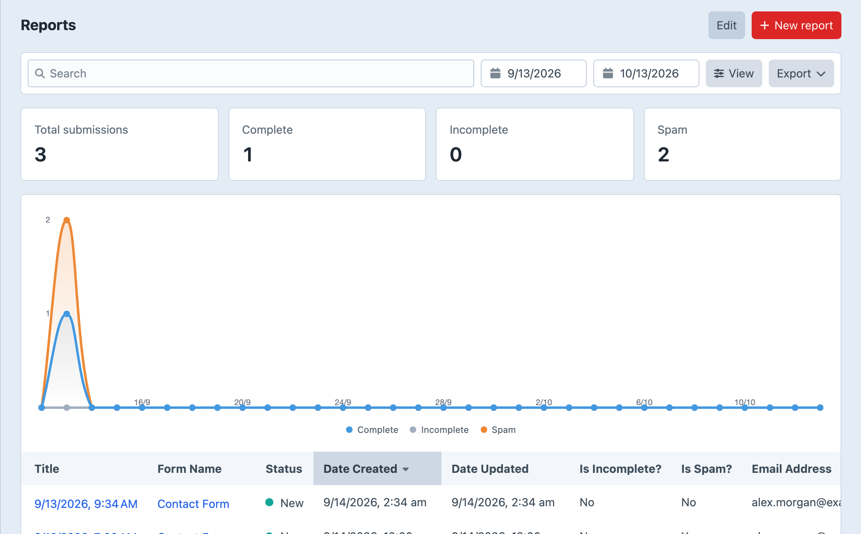
Task: Sort by the Is Spam? column header
Action: 706,469
